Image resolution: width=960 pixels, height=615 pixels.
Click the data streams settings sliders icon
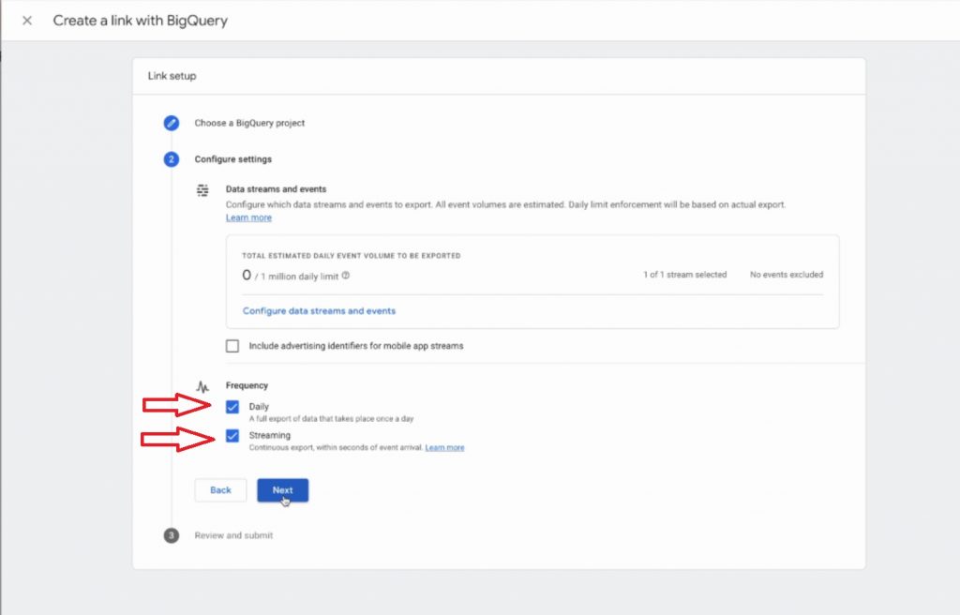pos(202,190)
